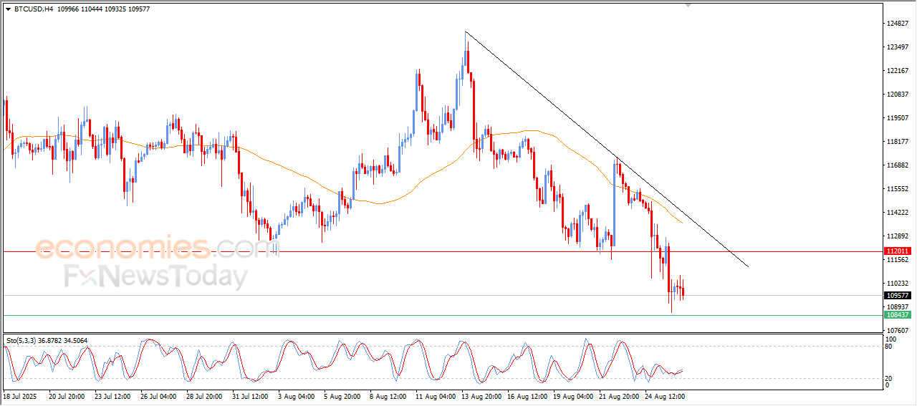Click the chart shift triangle marker at top
917x406 pixels.
point(688,5)
